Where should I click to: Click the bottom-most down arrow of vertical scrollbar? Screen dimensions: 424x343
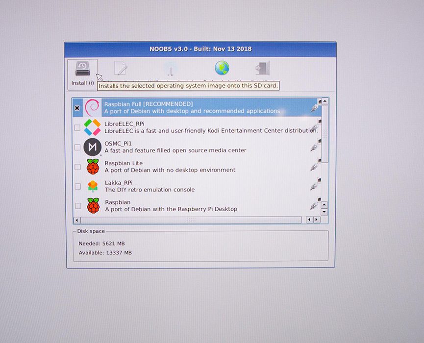click(324, 212)
